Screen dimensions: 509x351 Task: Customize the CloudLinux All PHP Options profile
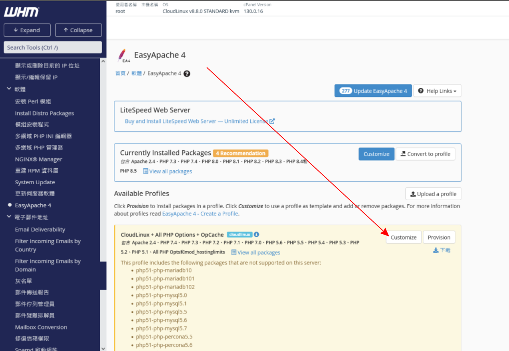(403, 237)
